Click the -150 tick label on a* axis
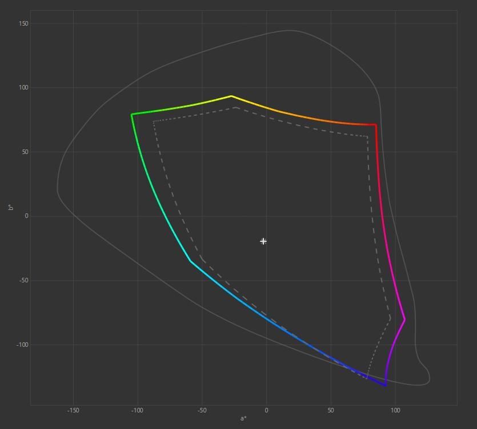 pyautogui.click(x=73, y=411)
